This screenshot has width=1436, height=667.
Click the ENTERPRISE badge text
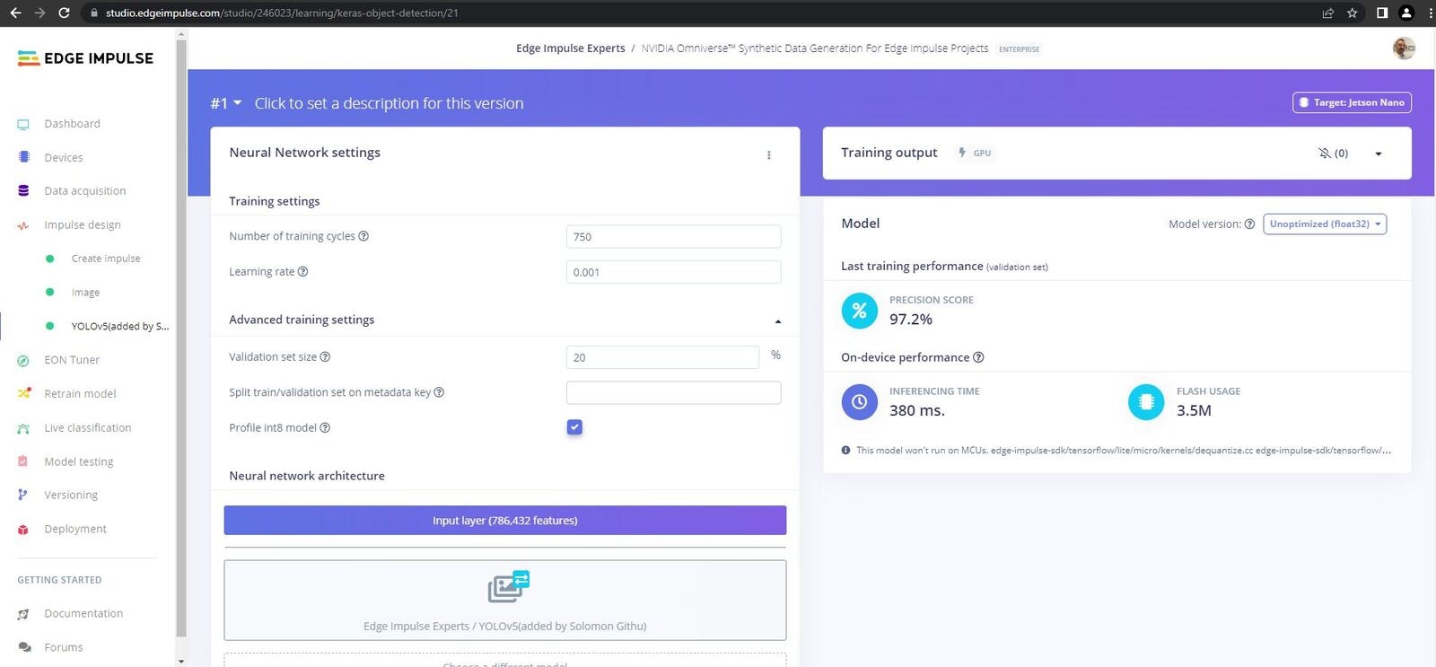pos(1019,49)
